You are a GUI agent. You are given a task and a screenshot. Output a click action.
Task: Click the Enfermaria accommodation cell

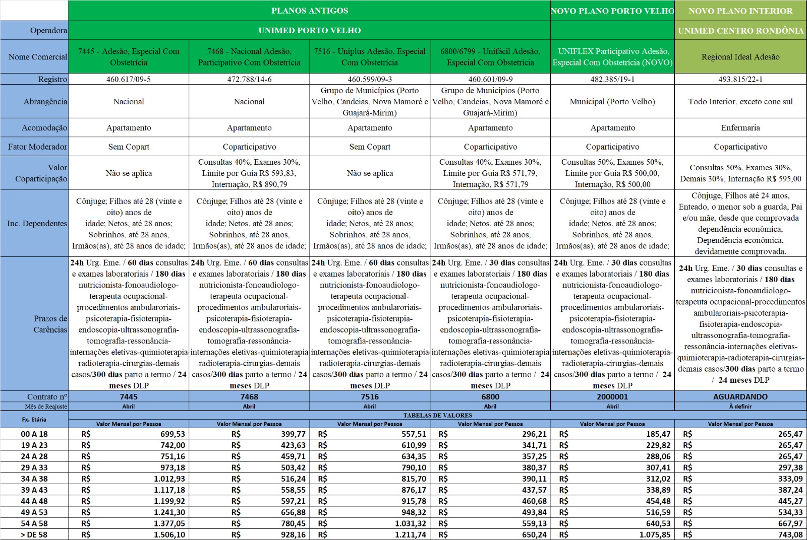click(740, 127)
